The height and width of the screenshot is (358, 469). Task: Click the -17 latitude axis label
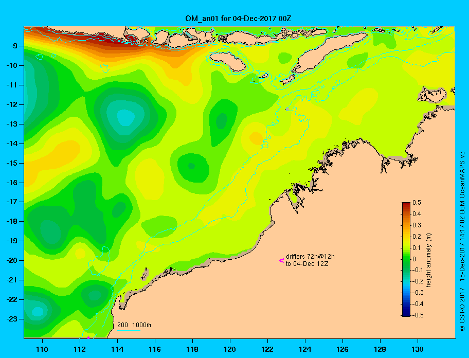(12, 202)
